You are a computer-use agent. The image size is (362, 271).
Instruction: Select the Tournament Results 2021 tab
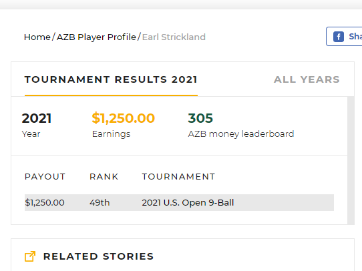point(111,79)
